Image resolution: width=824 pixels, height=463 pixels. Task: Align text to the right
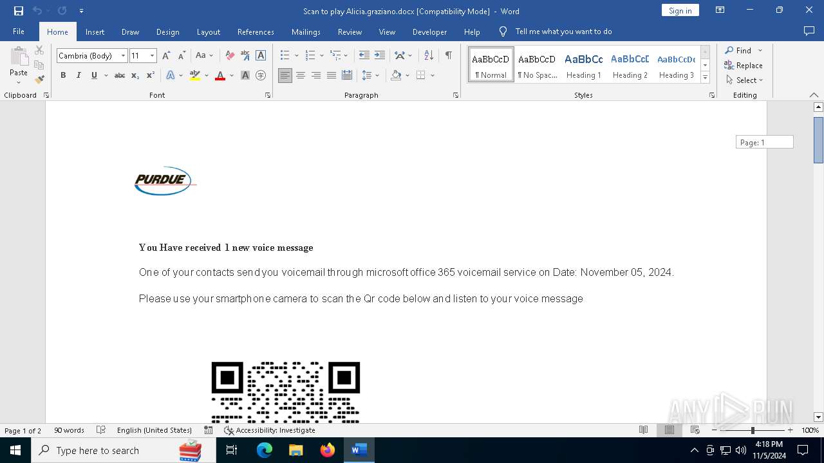(316, 75)
